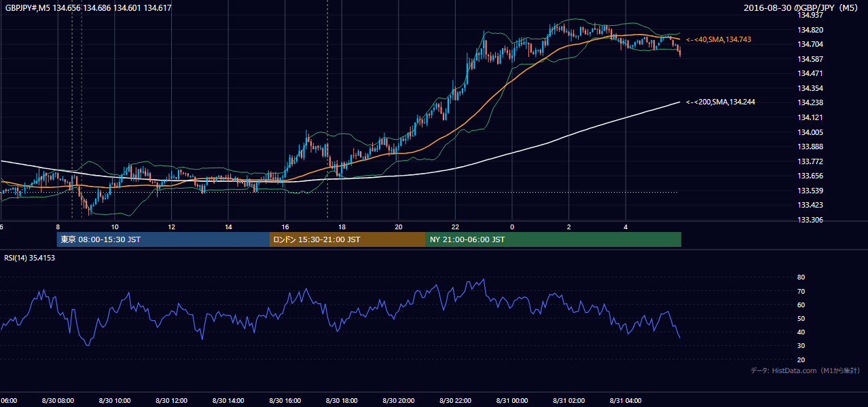The height and width of the screenshot is (407, 868).
Task: Click the 8/30 16:00 bottom time label
Action: point(285,401)
